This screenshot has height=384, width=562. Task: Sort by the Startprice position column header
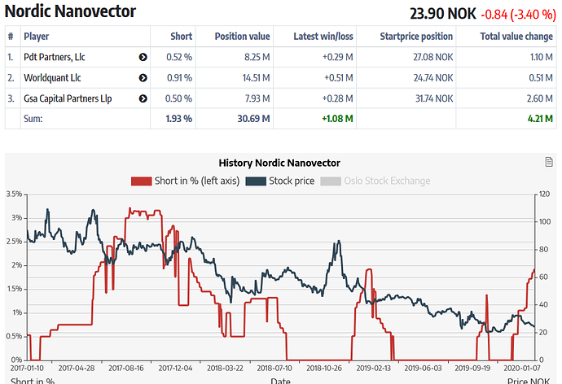coord(416,37)
